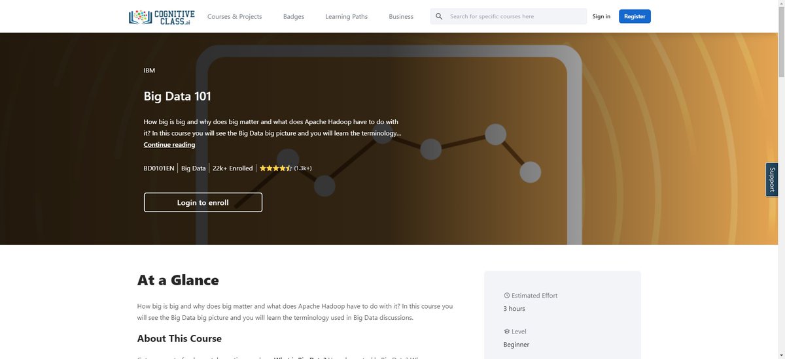Click Login to enroll button
The image size is (785, 359).
(x=203, y=202)
